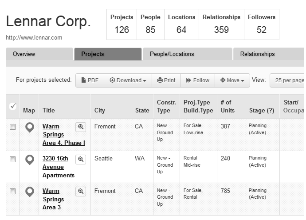This screenshot has width=306, height=220.
Task: Click the select-all checkmark in table header
Action: pos(13,106)
